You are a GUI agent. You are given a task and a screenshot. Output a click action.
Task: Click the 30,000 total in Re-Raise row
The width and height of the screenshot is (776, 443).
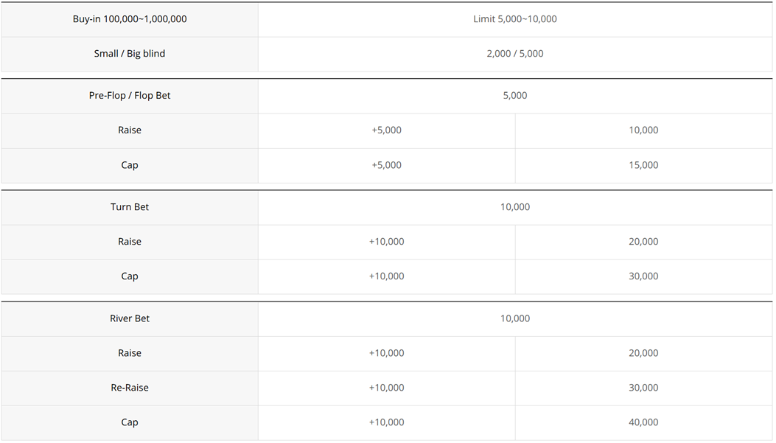[x=643, y=388]
